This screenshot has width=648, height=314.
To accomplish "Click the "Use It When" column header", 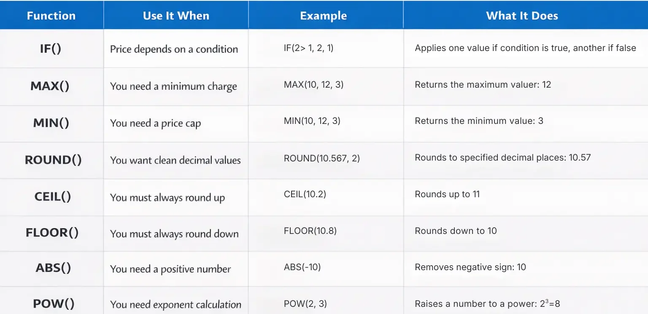I will tap(176, 16).
